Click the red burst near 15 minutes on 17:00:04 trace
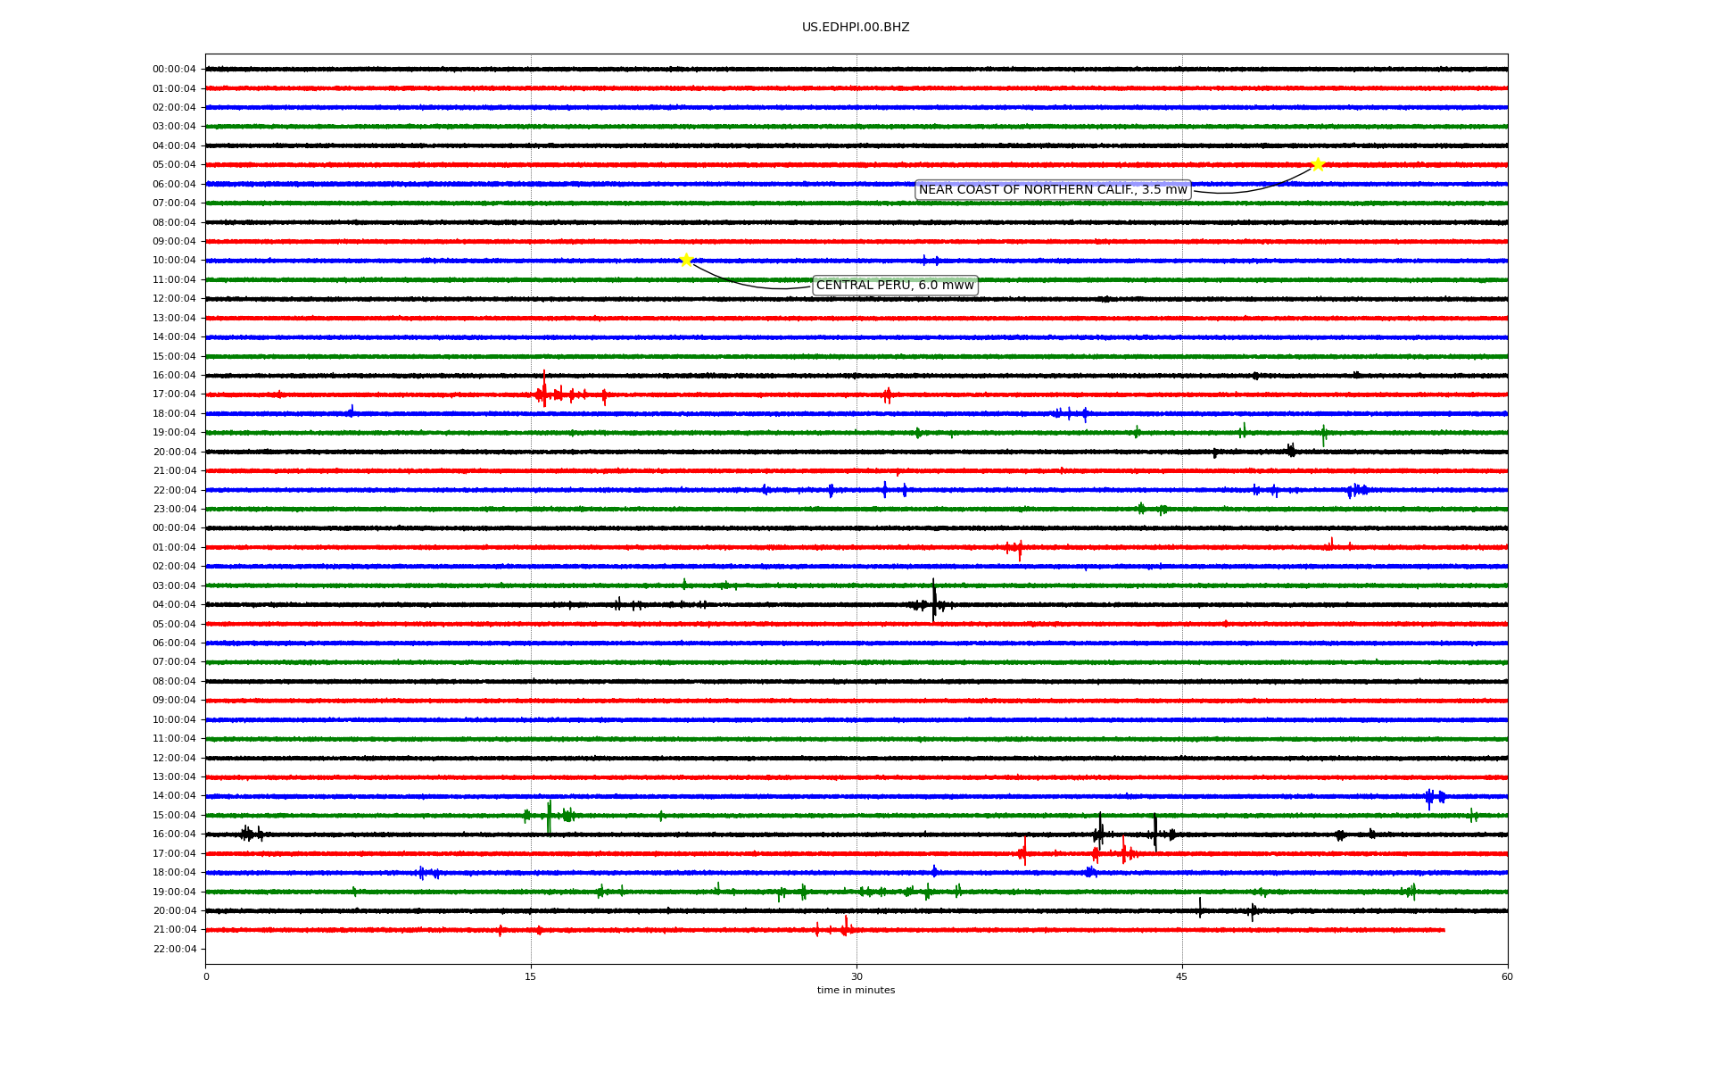1713x1071 pixels. 544,389
